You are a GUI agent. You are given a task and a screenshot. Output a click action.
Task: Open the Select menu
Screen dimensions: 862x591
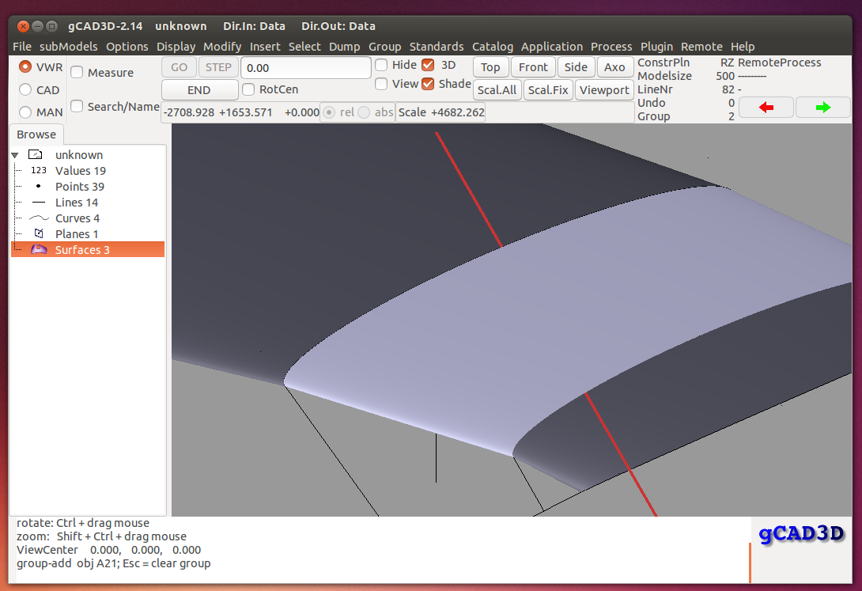304,47
